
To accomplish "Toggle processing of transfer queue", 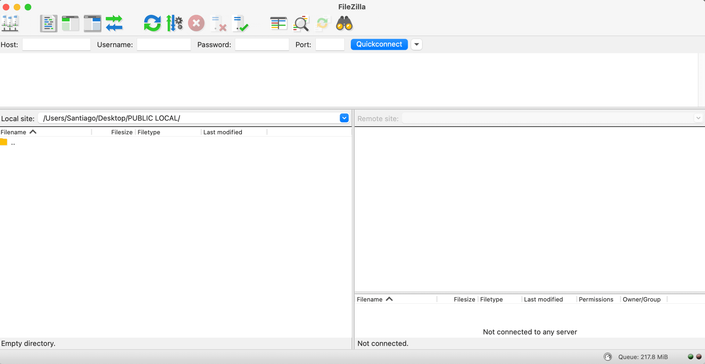I will (x=174, y=23).
